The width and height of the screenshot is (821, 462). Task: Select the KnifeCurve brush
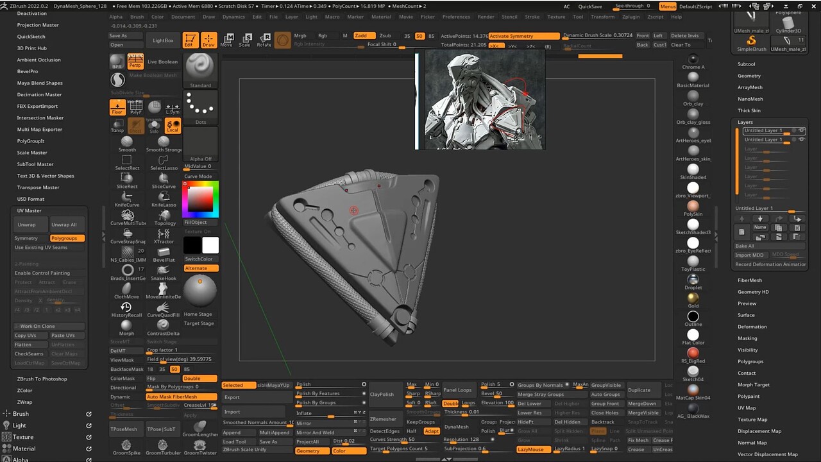tap(127, 200)
